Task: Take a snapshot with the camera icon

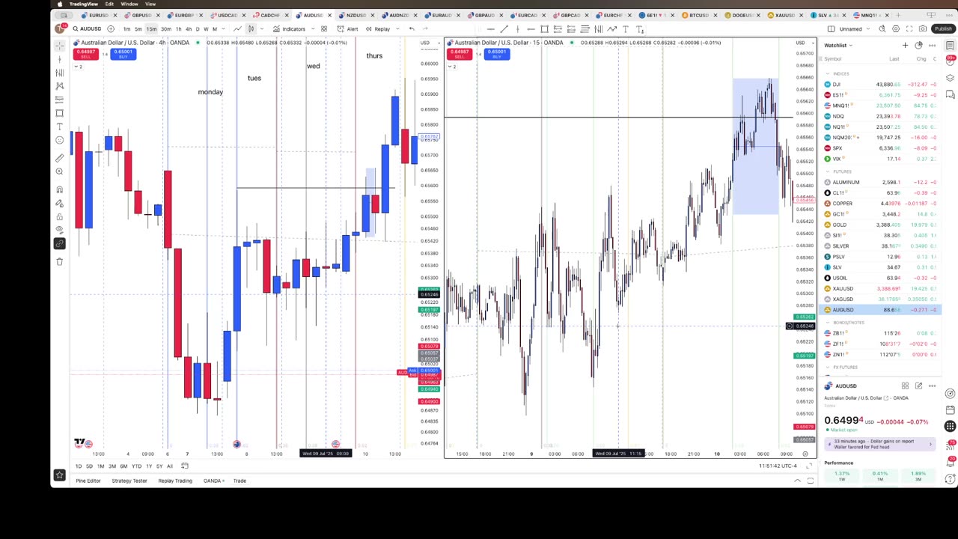Action: tap(923, 29)
